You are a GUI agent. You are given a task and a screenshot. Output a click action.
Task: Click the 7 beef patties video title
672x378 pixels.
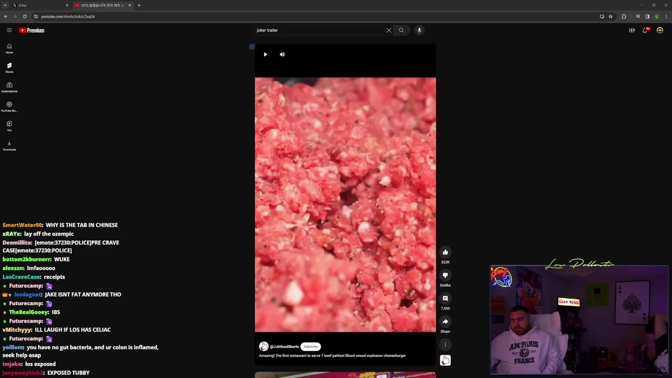click(x=332, y=356)
